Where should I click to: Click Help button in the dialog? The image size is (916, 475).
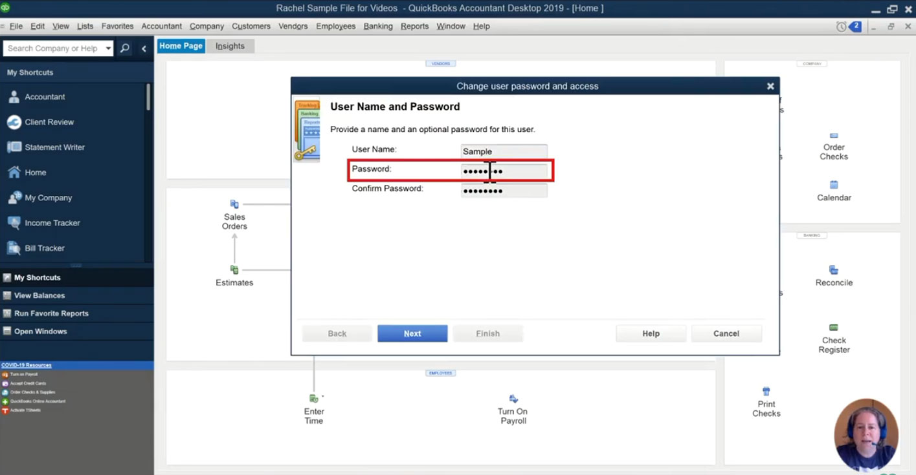[x=651, y=333]
